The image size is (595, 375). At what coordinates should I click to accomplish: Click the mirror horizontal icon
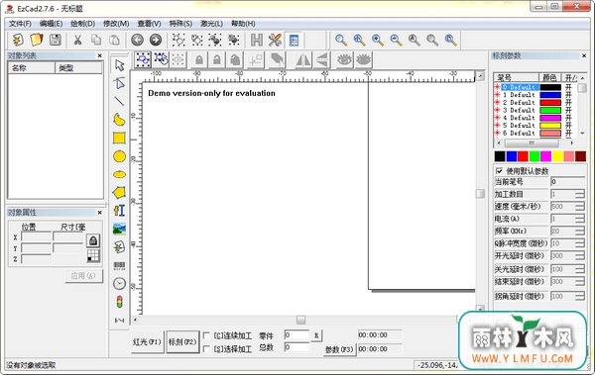(x=302, y=59)
